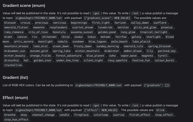Click the "/get" code under Gradient scene
This screenshot has width=193, height=122.
click(x=96, y=13)
